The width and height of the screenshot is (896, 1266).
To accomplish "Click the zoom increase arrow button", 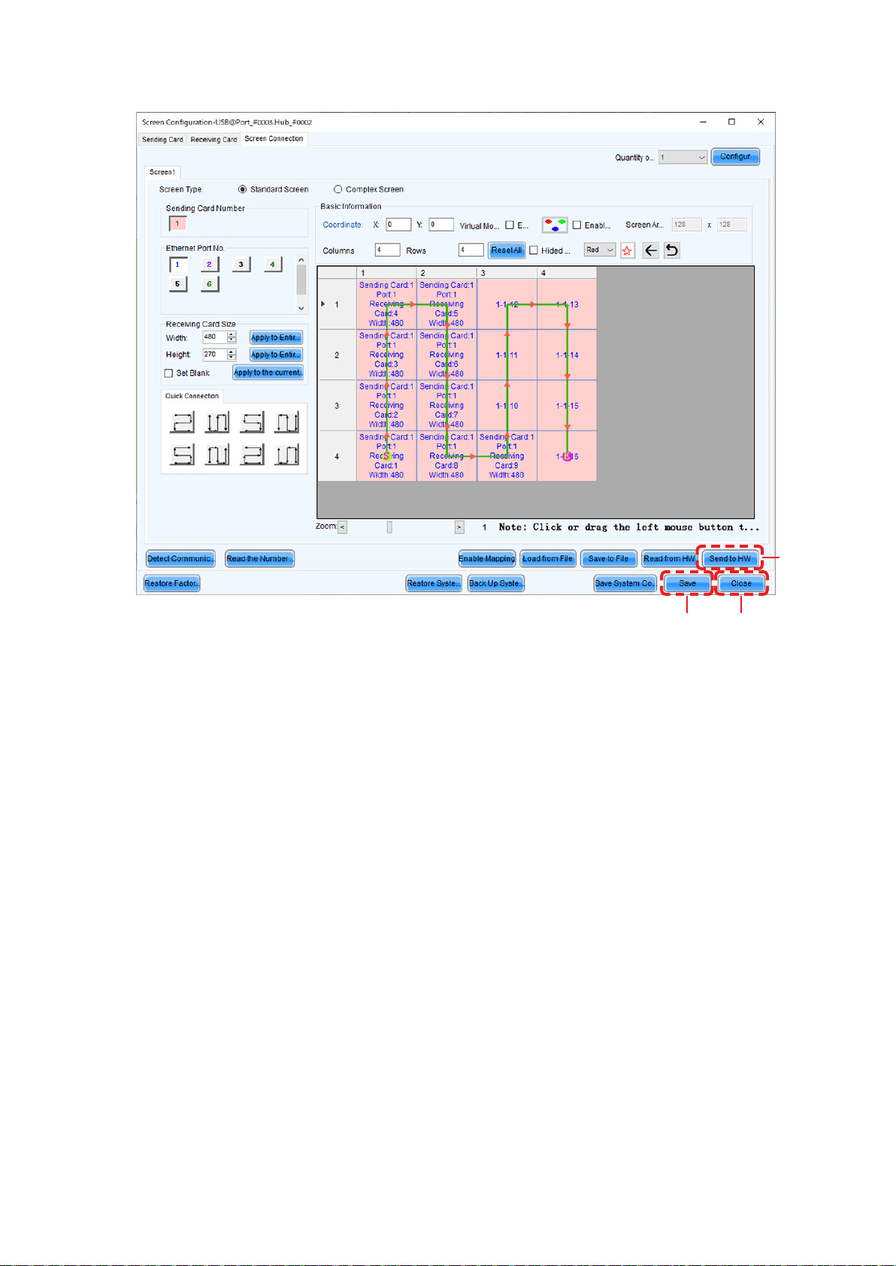I will click(459, 527).
